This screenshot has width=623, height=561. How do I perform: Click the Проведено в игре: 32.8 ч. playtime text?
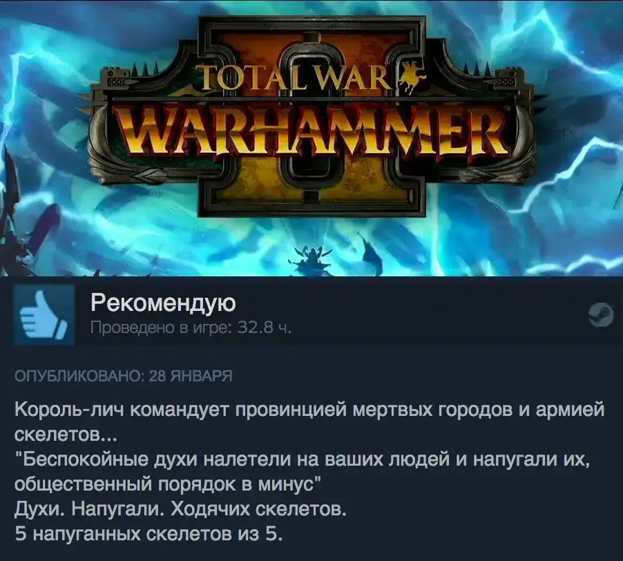(191, 327)
